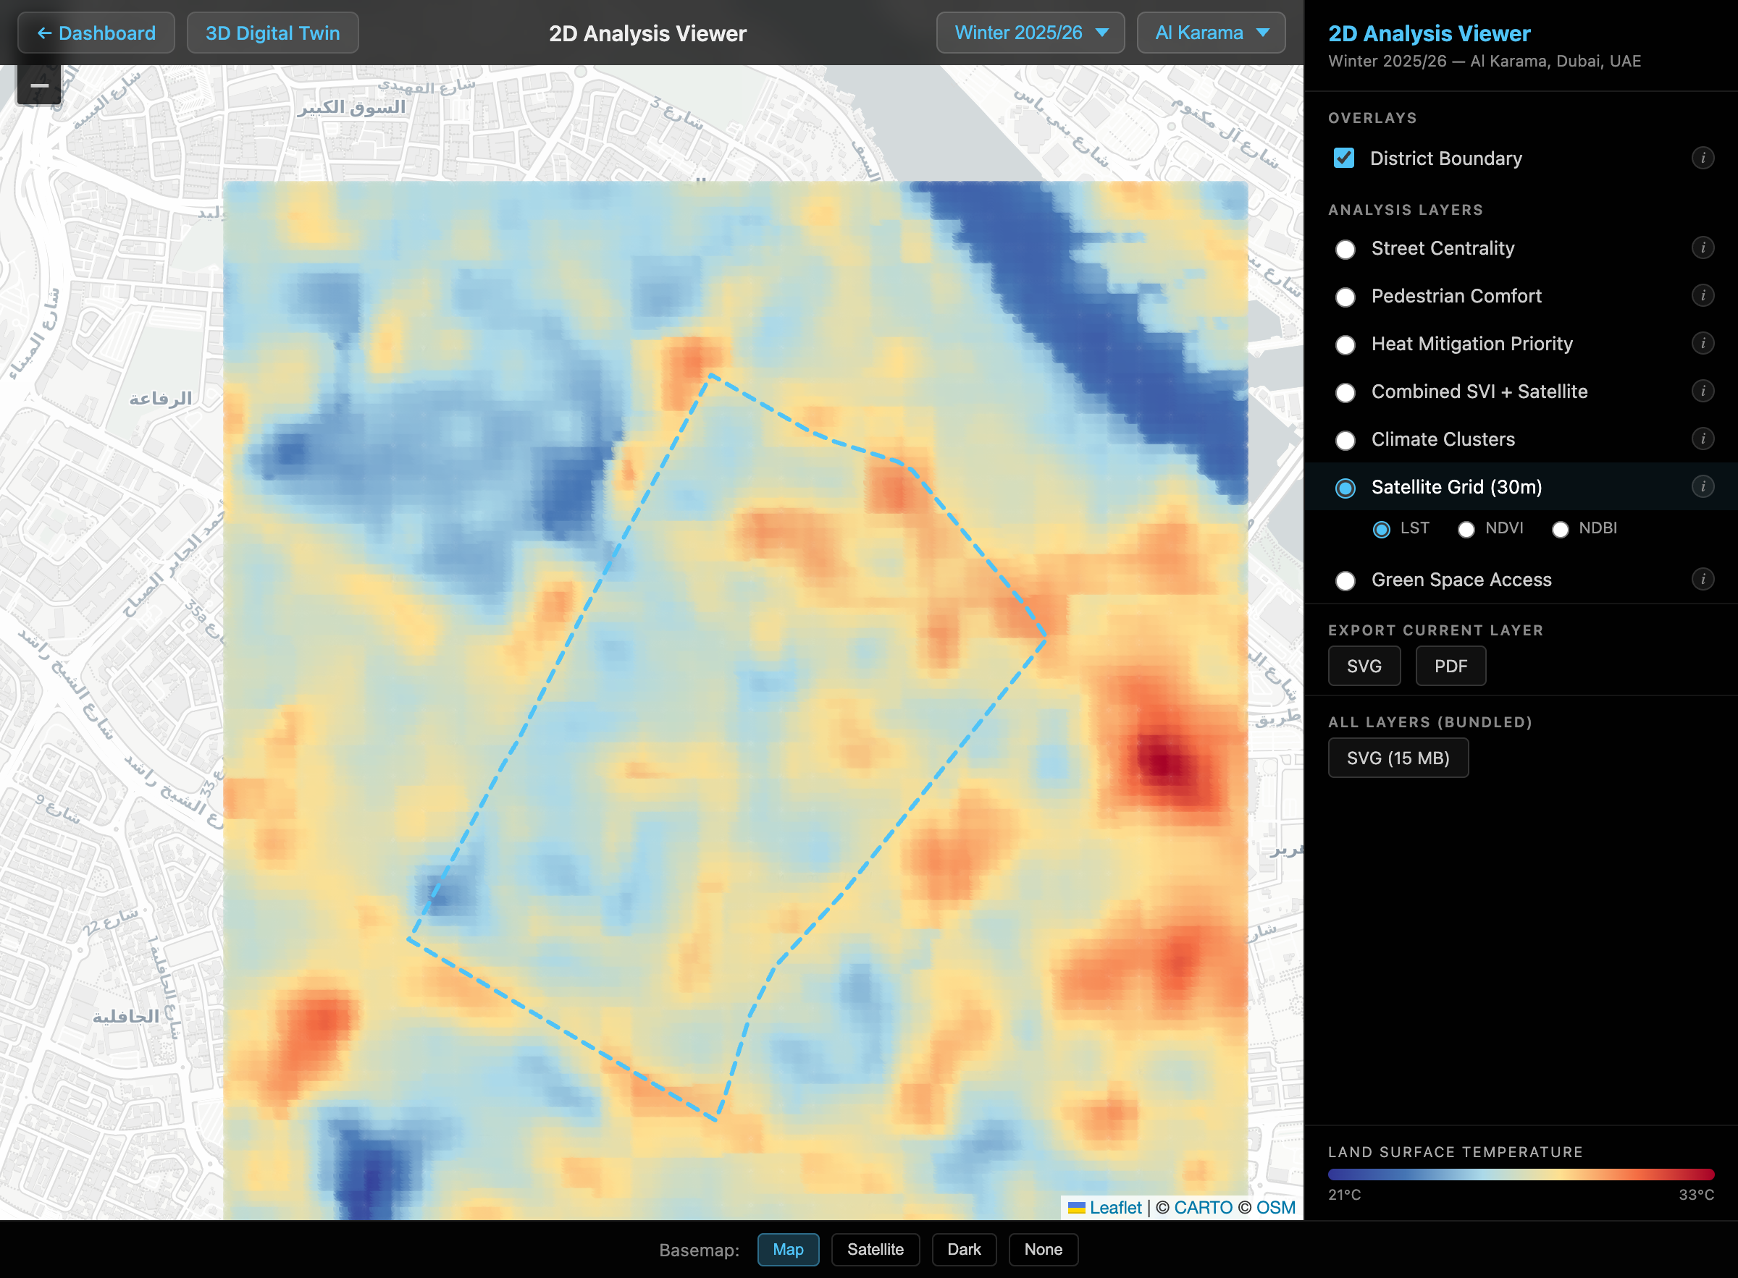
Task: Click the 21°C legend minimum label
Action: coord(1344,1195)
